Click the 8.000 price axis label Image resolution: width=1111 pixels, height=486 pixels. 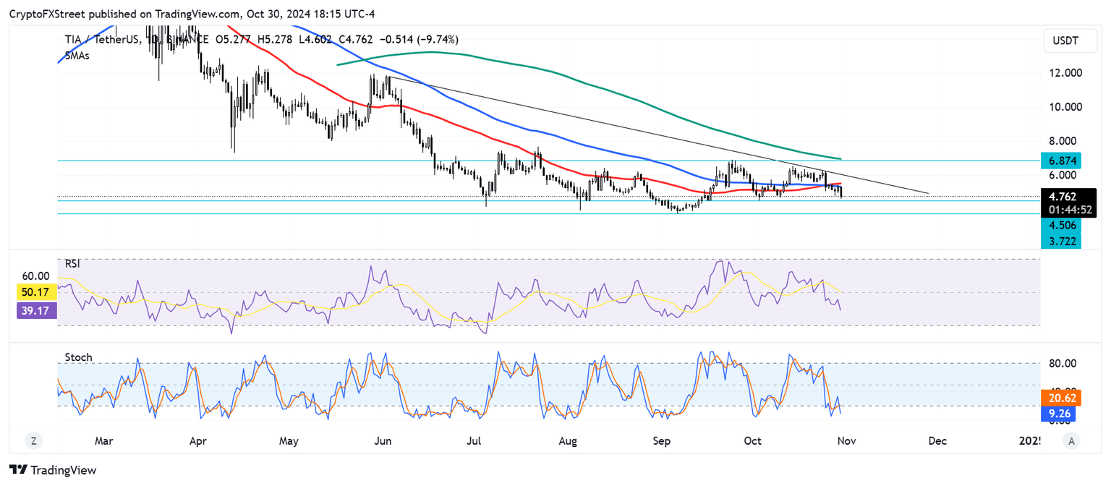[x=1062, y=141]
